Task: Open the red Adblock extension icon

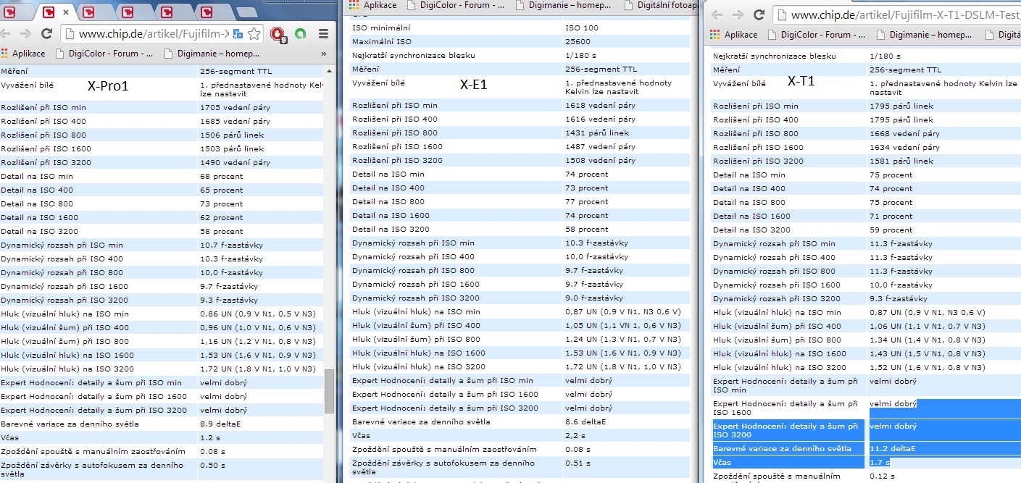Action: coord(278,33)
